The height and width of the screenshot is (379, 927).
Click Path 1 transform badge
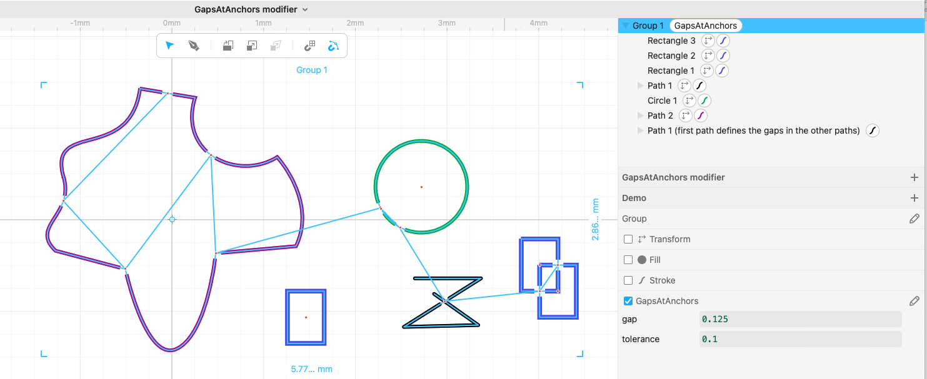tap(684, 86)
